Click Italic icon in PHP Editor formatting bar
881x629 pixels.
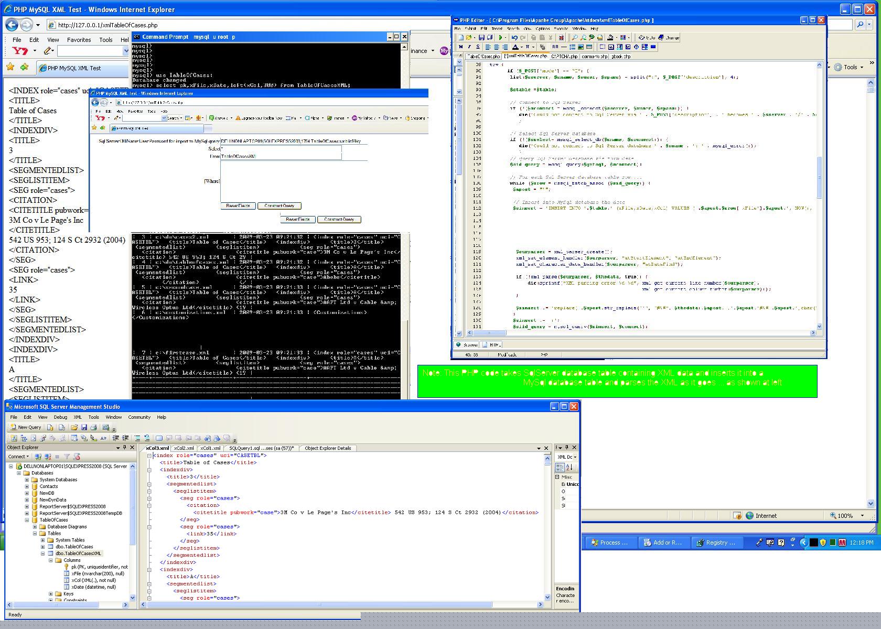[469, 47]
